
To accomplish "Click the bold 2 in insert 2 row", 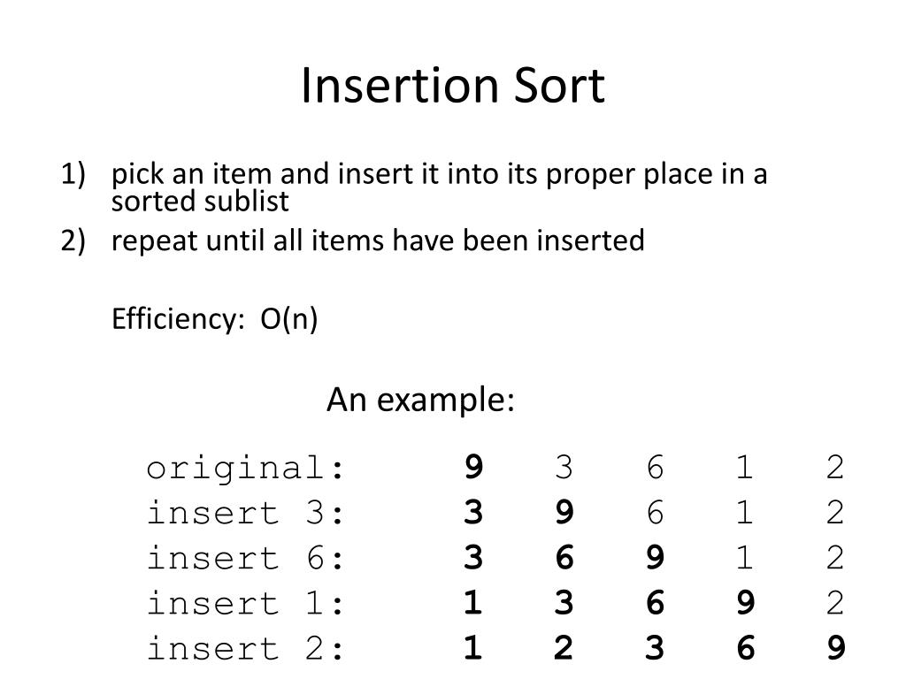I will 564,648.
